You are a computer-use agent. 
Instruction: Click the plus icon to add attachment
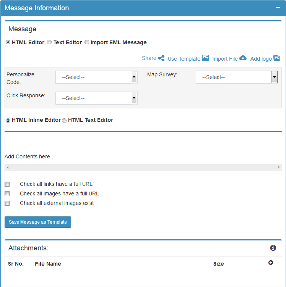(x=271, y=263)
